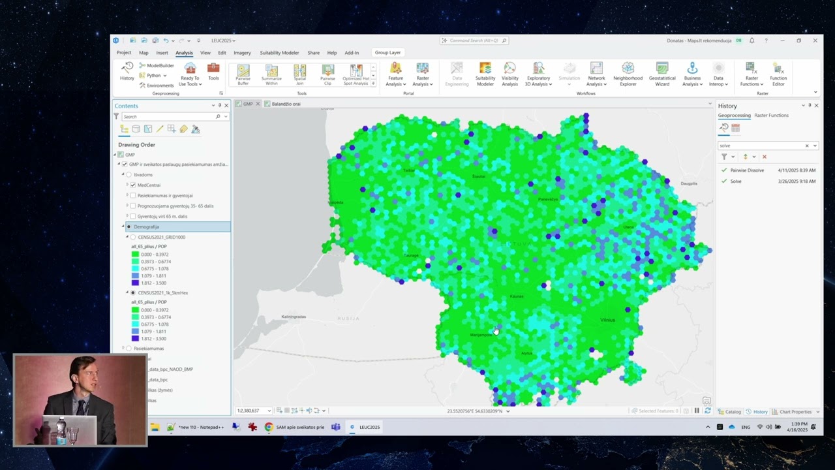Launch the Geostatistical Wizard
Viewport: 835px width, 470px height.
pos(662,74)
